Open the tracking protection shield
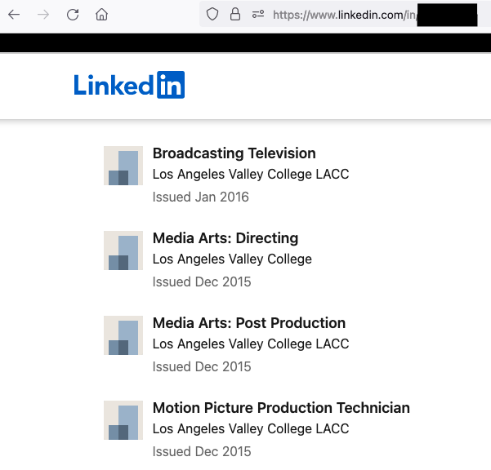 [x=212, y=15]
